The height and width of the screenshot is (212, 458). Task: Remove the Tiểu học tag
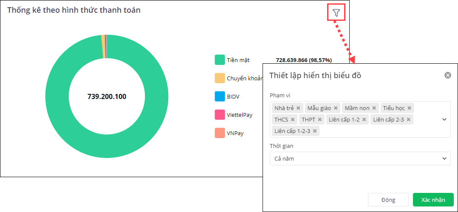pyautogui.click(x=409, y=108)
